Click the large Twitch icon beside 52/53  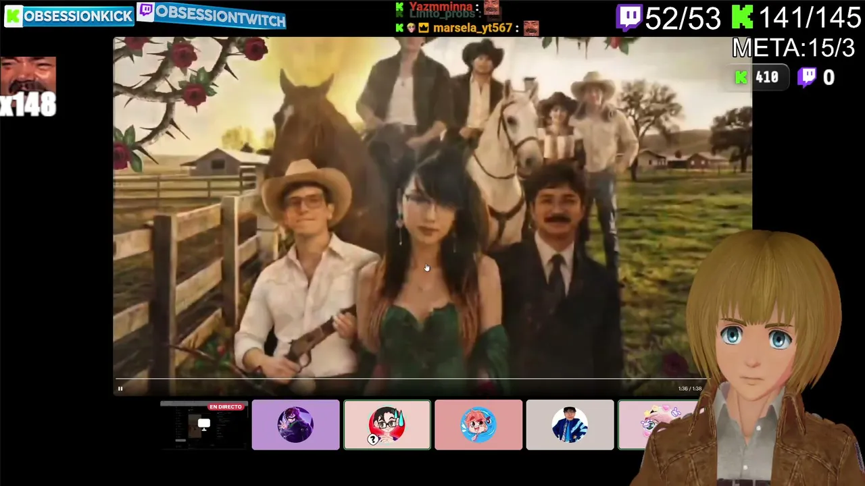pos(628,18)
